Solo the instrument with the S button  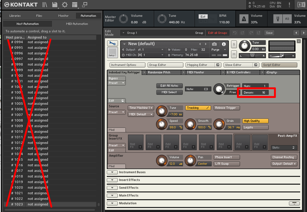click(x=234, y=44)
